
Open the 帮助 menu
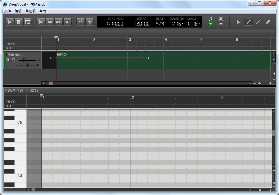(43, 11)
